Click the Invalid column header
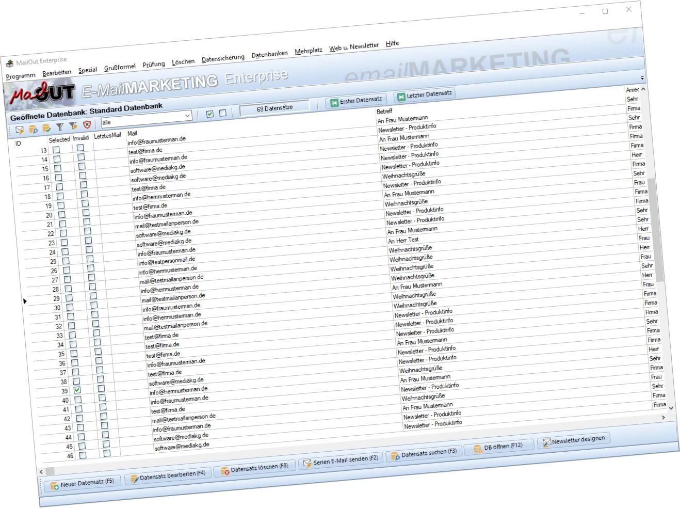Screen dimensions: 680x508 point(81,138)
